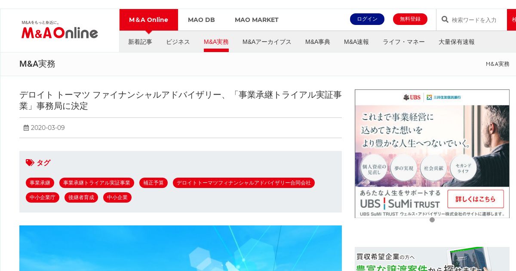Click the red search submit button
Screen dimensions: 516x271
(512, 20)
